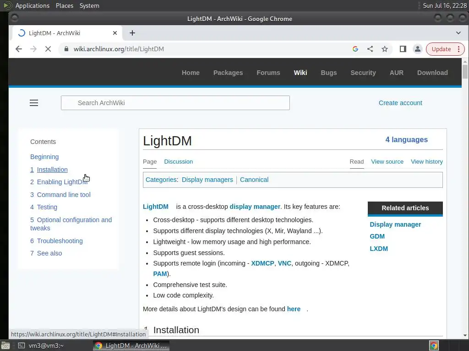Jump to Installation in contents

49,170
